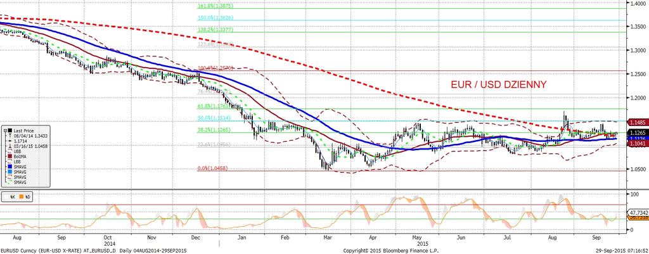649x254 pixels.
Task: Click the 138.2%(1.3377) Fibonacci level label
Action: coord(214,30)
